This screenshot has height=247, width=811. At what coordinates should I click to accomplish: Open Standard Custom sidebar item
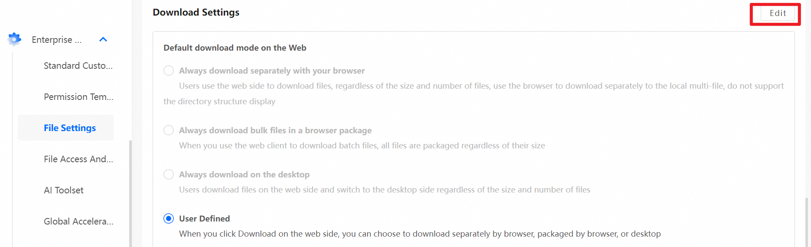78,66
